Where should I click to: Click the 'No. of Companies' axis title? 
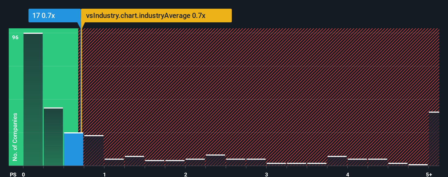click(x=15, y=137)
